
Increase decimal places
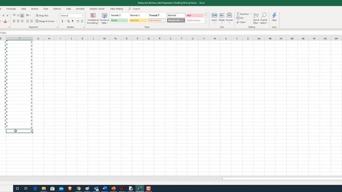pos(77,21)
